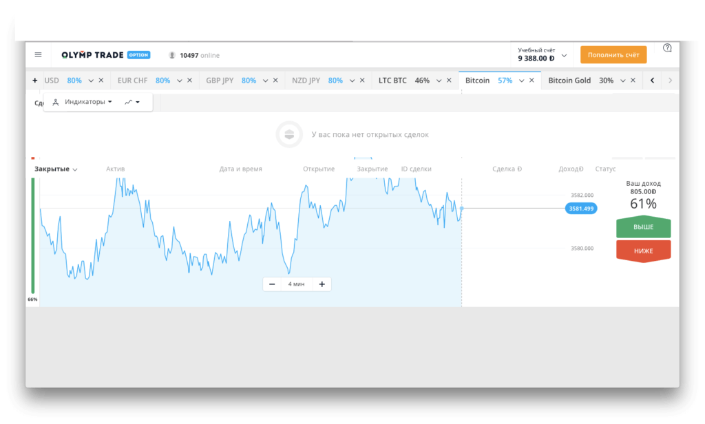Open the help question mark icon
The height and width of the screenshot is (424, 705).
pyautogui.click(x=666, y=48)
